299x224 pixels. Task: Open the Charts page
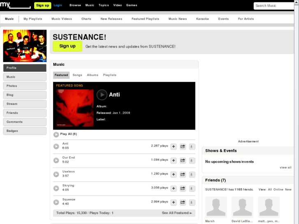pos(86,19)
